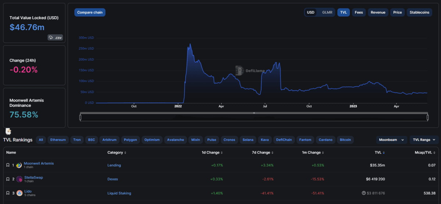Sort table by 7d Change column
441x204 pixels.
pos(262,152)
